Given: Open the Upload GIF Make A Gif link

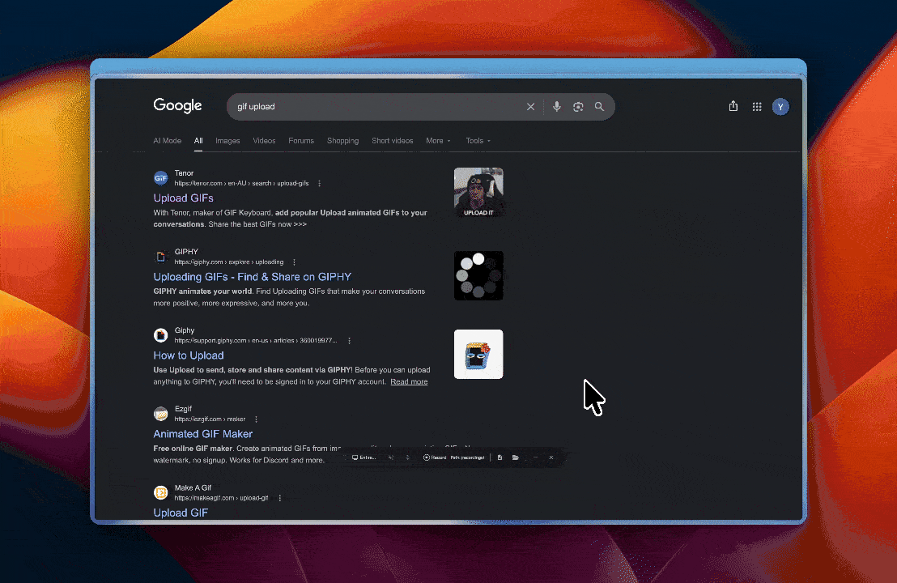Looking at the screenshot, I should pyautogui.click(x=181, y=513).
